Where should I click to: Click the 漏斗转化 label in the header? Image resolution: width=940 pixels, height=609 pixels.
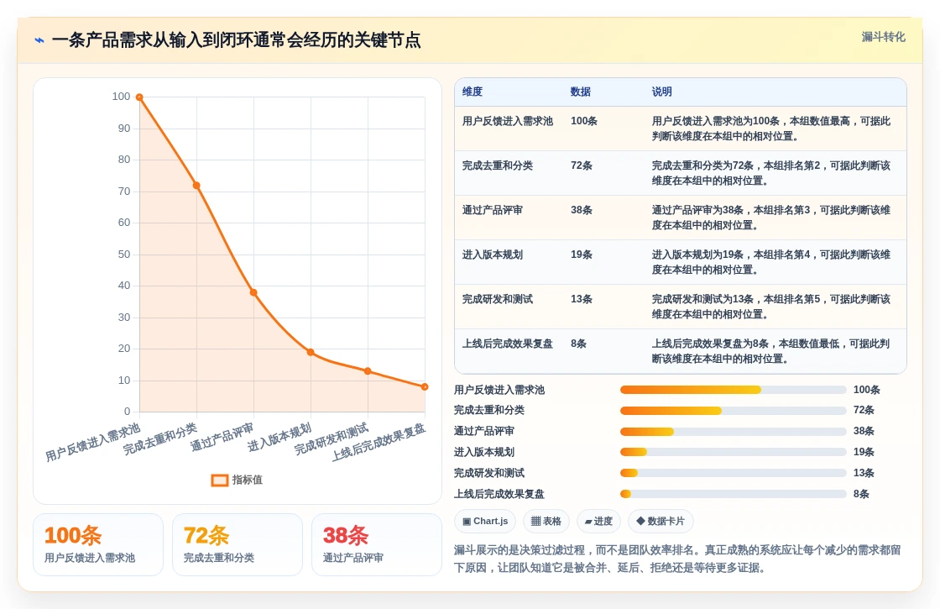point(883,37)
